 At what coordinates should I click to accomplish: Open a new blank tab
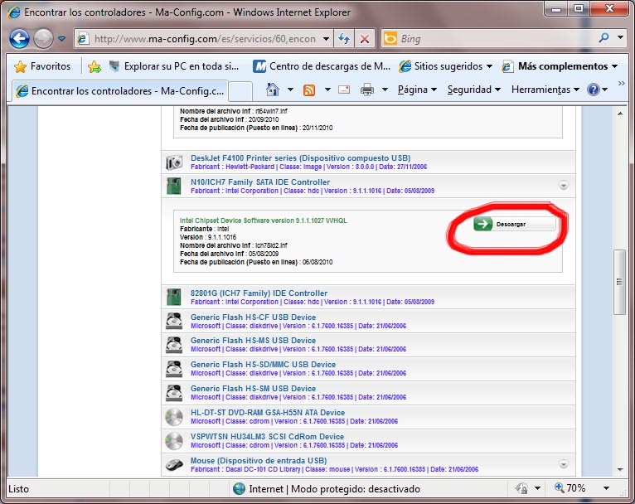[240, 90]
